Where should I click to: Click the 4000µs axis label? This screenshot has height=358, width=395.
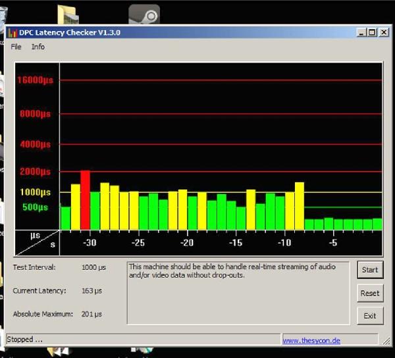36,144
